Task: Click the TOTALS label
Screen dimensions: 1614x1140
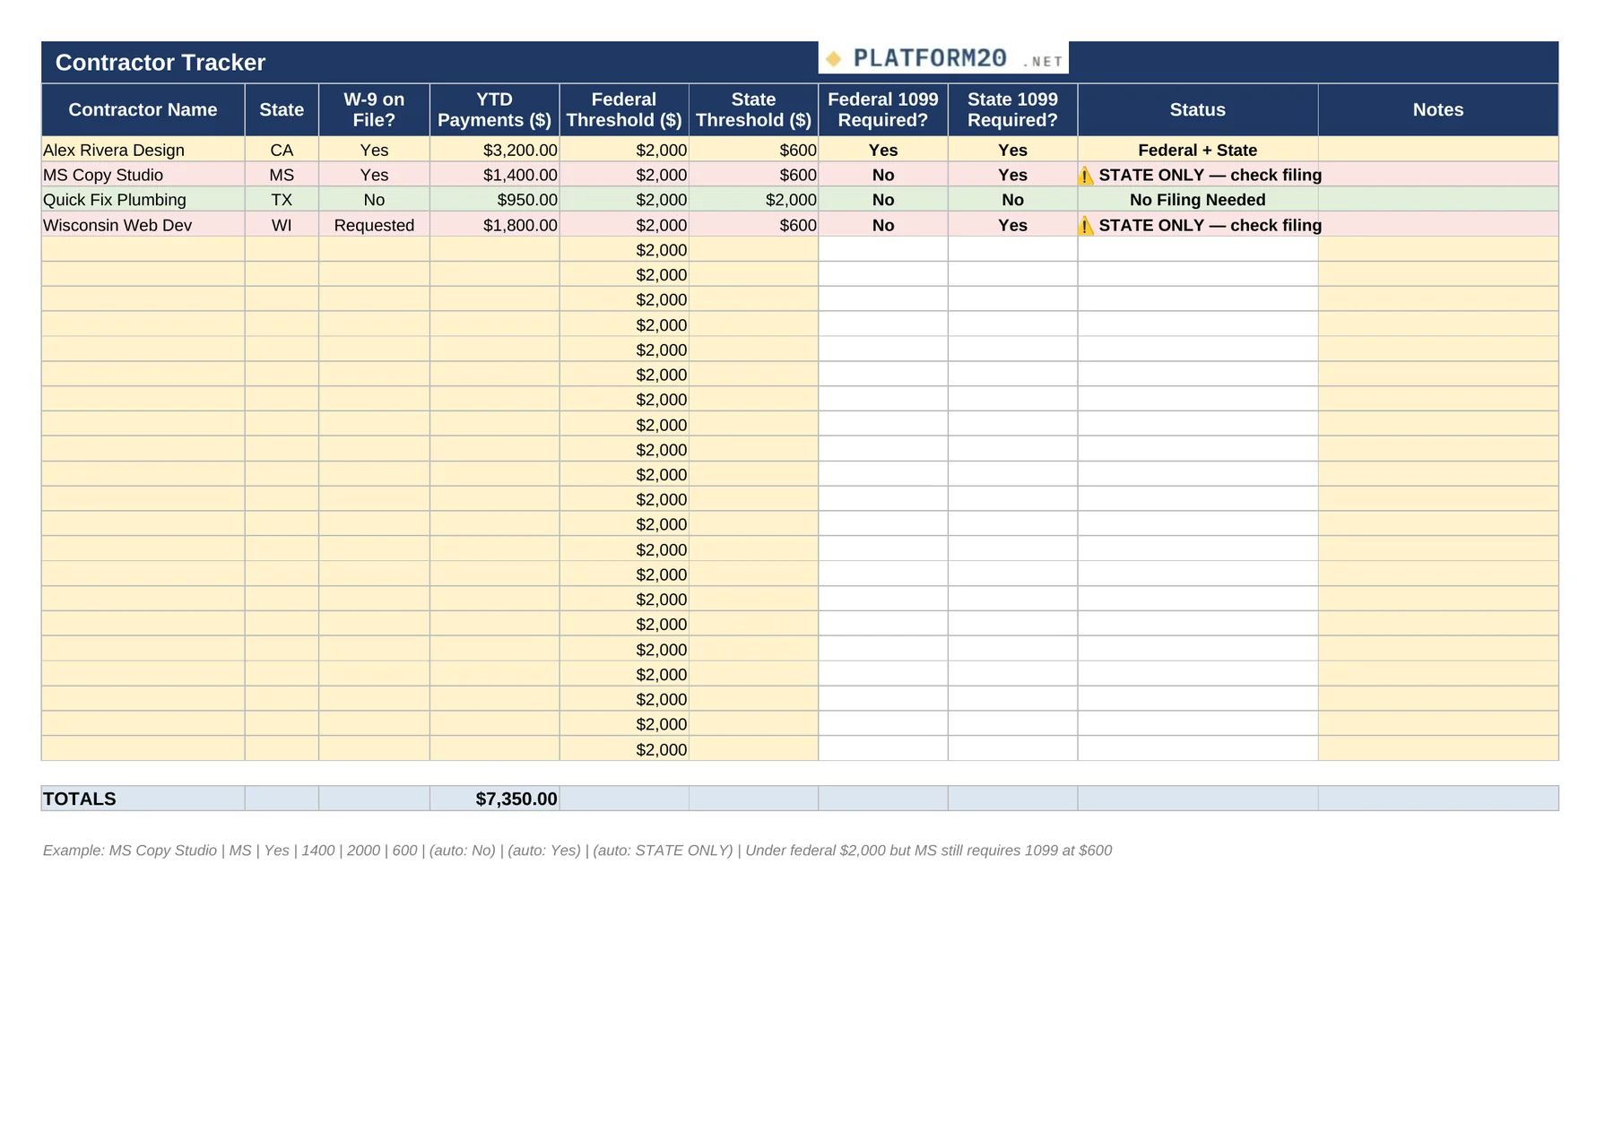Action: (x=80, y=799)
